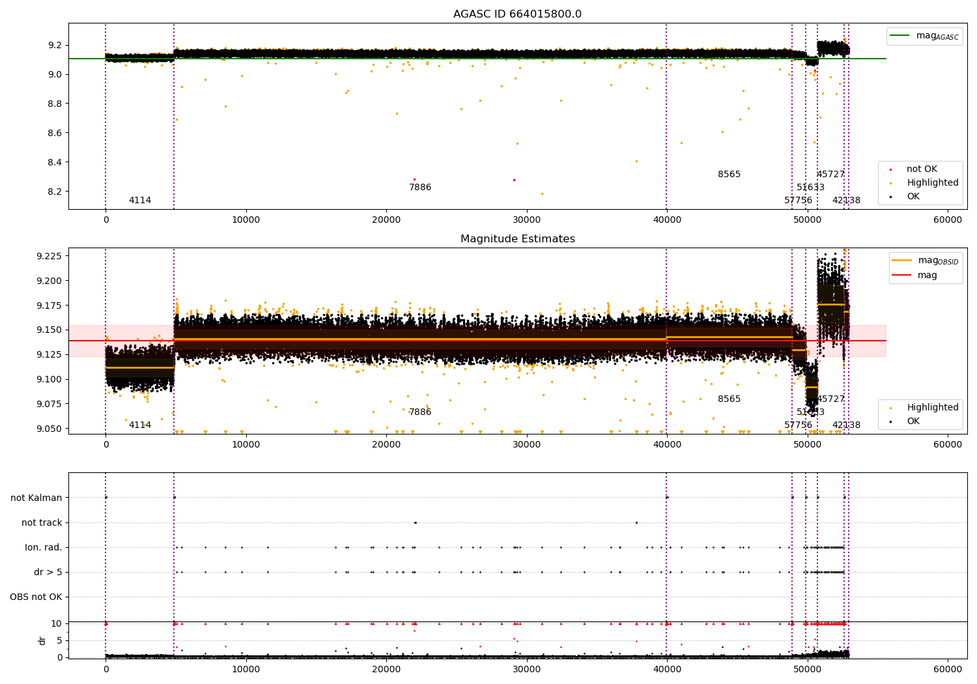Image resolution: width=977 pixels, height=684 pixels.
Task: Select the "Magnitude Estimates" plot title
Action: (517, 239)
